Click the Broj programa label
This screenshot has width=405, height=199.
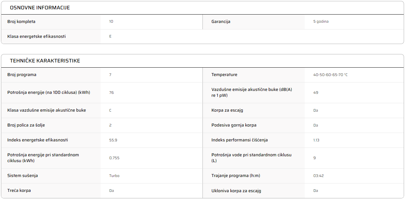coord(22,75)
